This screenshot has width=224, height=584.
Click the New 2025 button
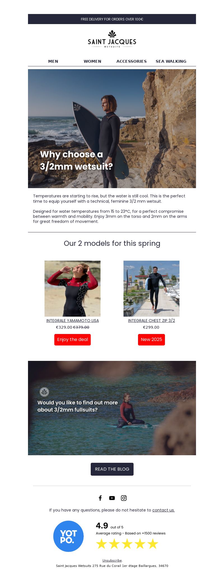151,340
